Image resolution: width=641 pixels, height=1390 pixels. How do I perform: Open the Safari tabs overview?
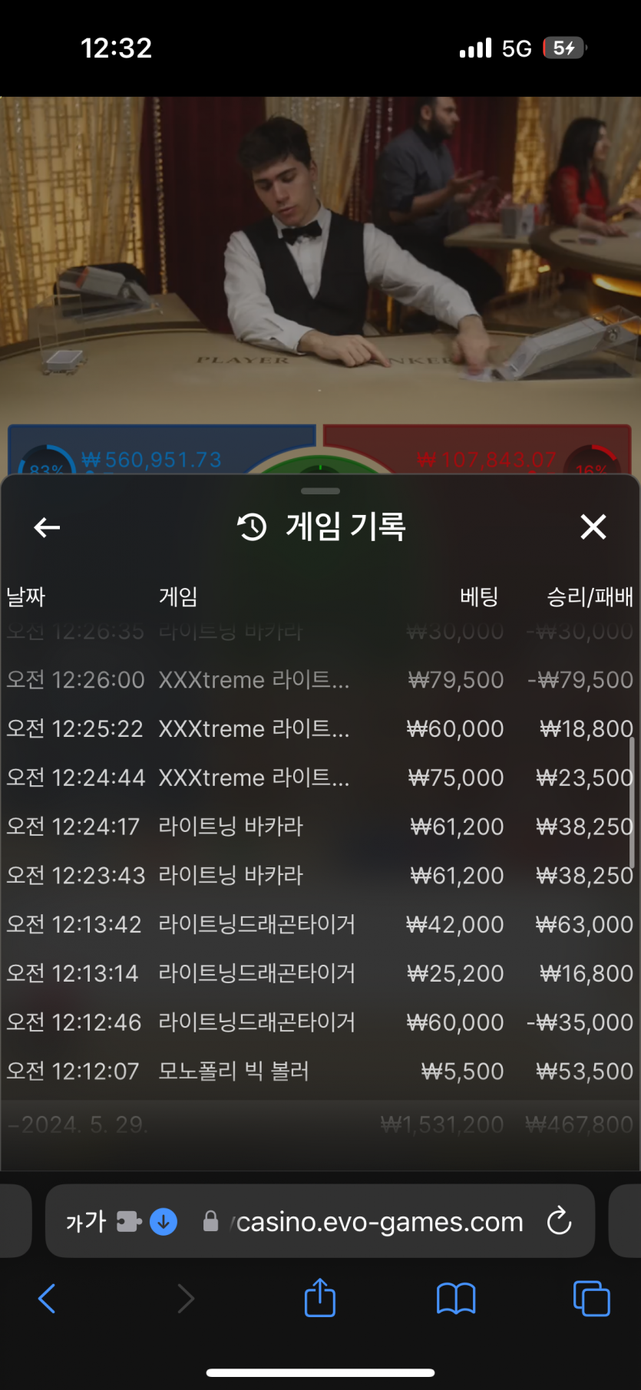click(591, 1299)
